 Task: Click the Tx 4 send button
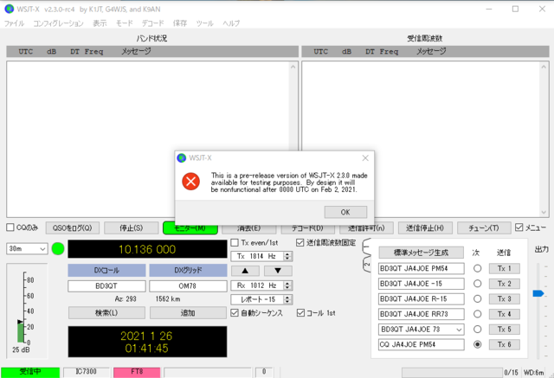point(504,314)
